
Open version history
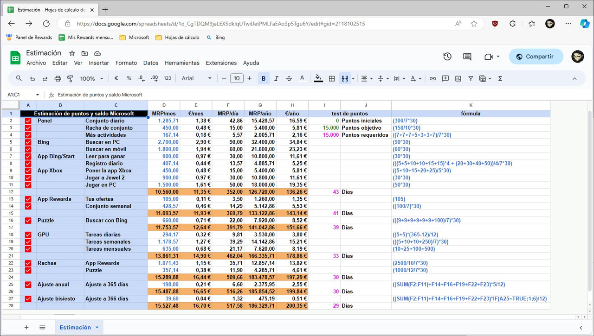tap(447, 57)
